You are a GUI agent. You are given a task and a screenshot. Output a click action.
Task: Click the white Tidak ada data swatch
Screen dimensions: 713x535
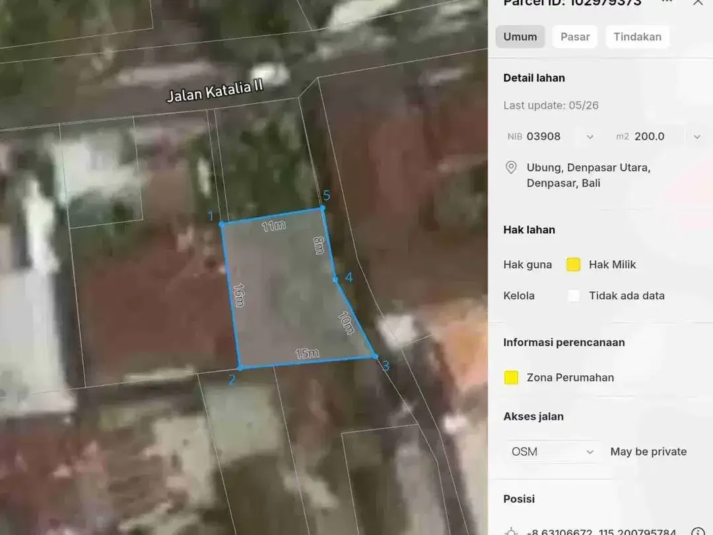(574, 296)
